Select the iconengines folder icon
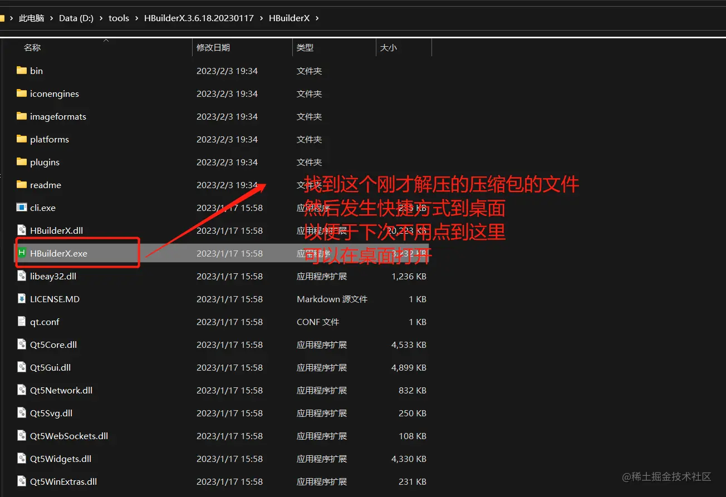Screen dimensions: 726x497 [x=22, y=94]
